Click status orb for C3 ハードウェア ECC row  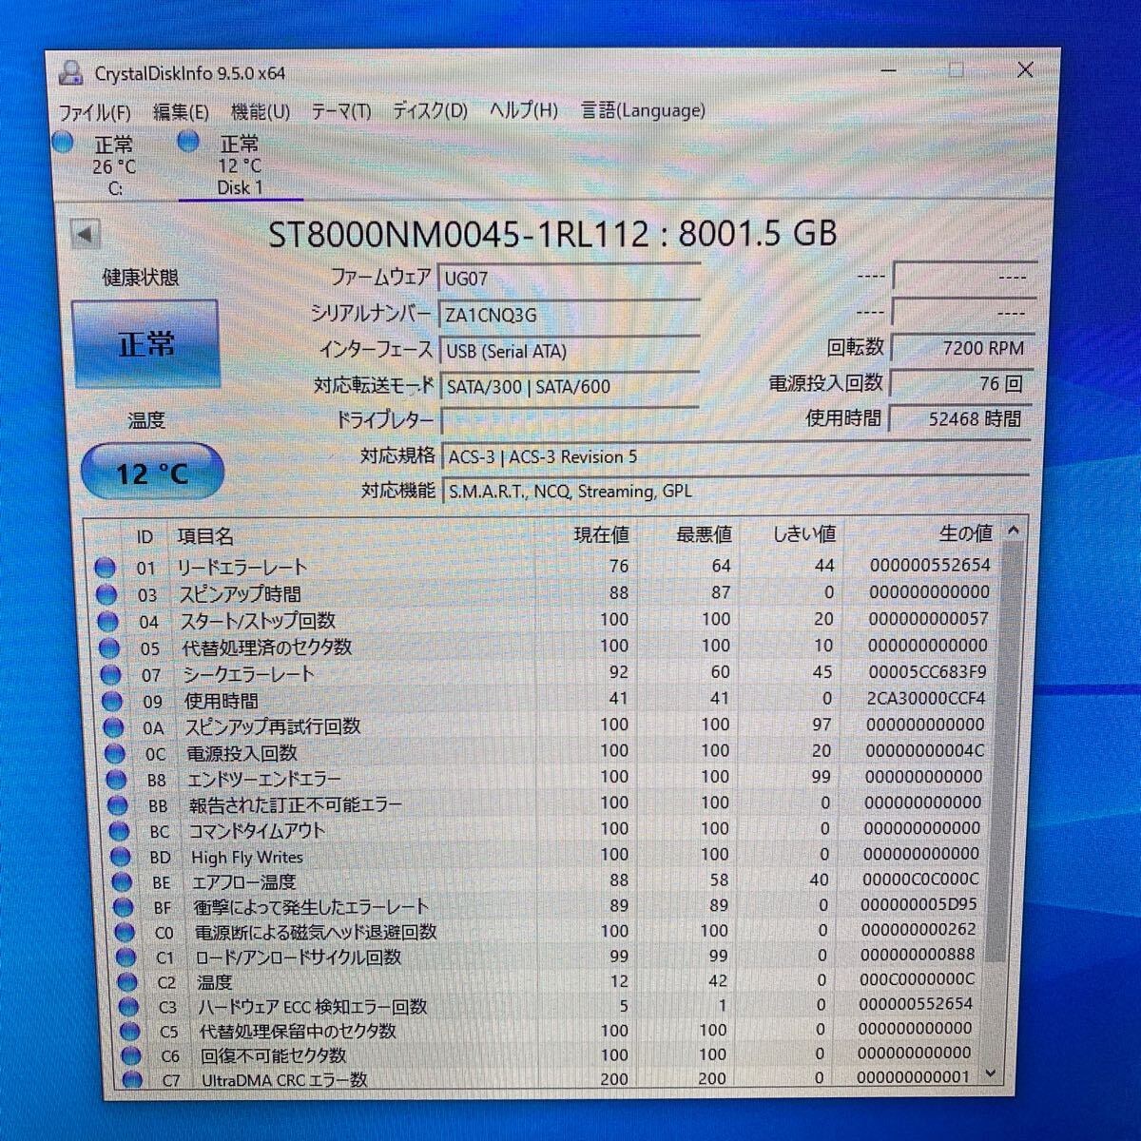pos(128,1007)
